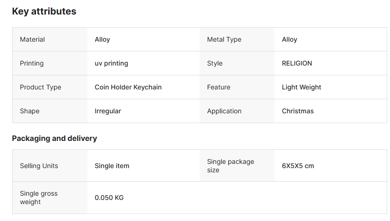Select the Christmas application value
The image size is (390, 221).
298,111
